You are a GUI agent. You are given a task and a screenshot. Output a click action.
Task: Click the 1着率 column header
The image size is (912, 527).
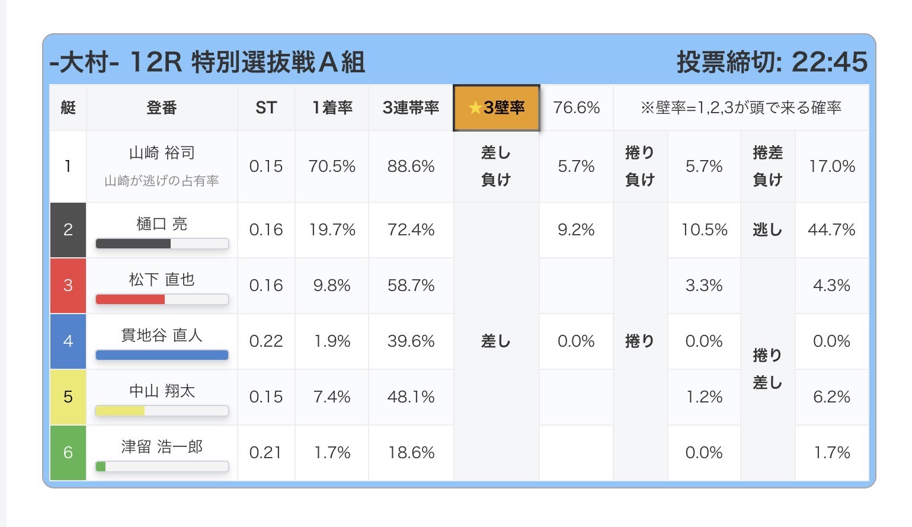point(332,107)
